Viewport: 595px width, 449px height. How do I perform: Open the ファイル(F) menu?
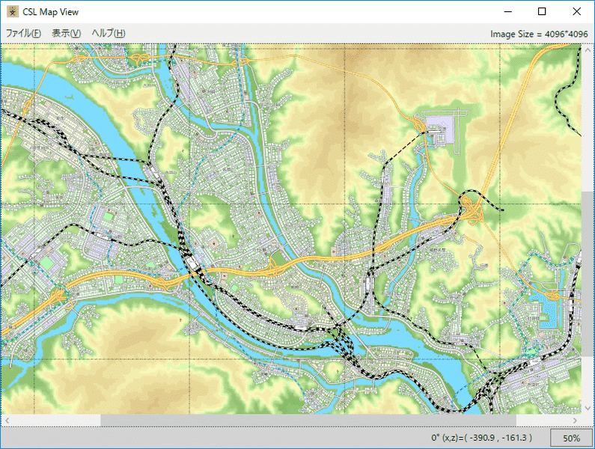pos(23,34)
